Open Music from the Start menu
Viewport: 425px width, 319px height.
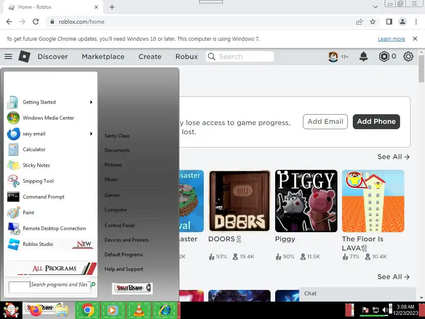pos(111,179)
